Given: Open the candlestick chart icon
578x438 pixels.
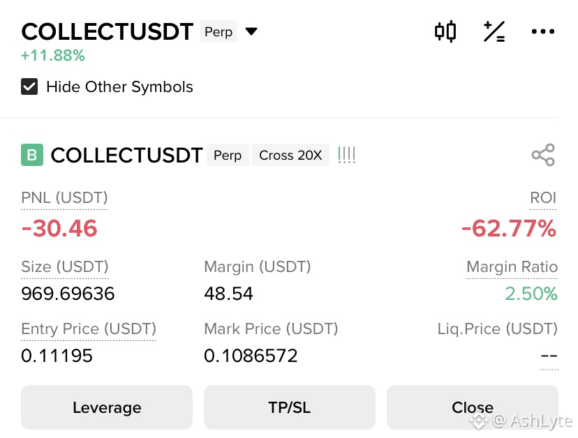Looking at the screenshot, I should [x=445, y=31].
